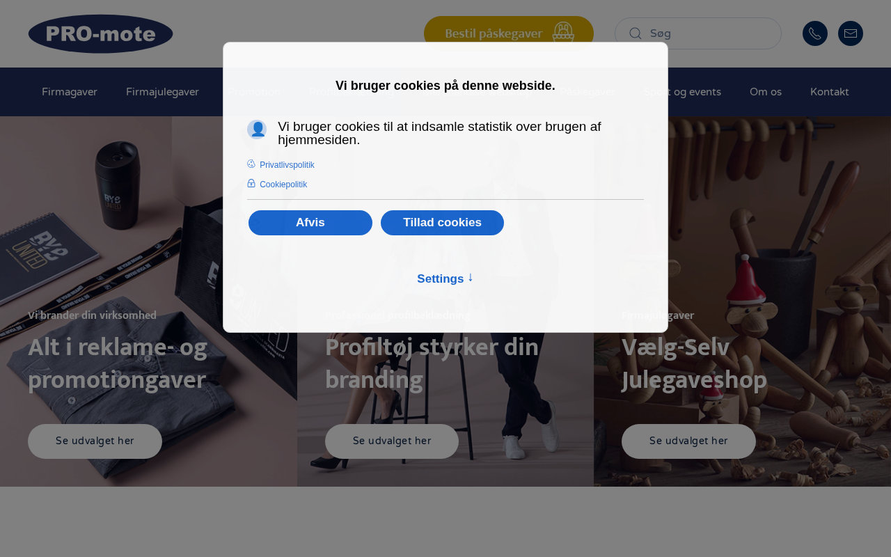Reject cookies with Afvis button
Screen dimensions: 891x557
pyautogui.click(x=310, y=223)
